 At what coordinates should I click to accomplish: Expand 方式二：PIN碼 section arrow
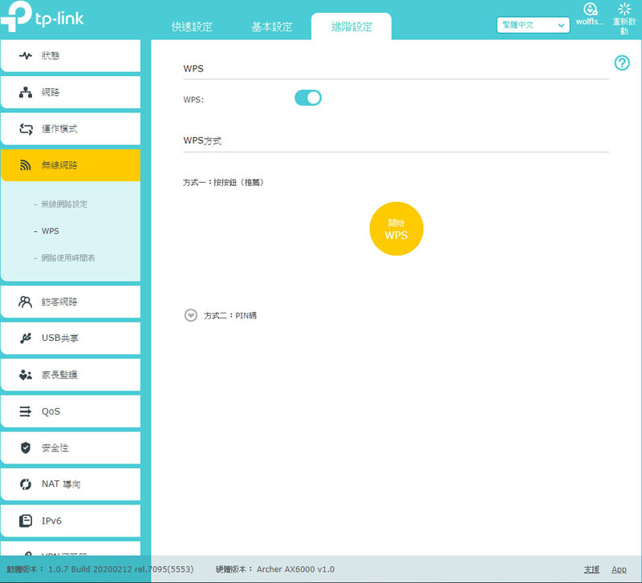[x=191, y=315]
